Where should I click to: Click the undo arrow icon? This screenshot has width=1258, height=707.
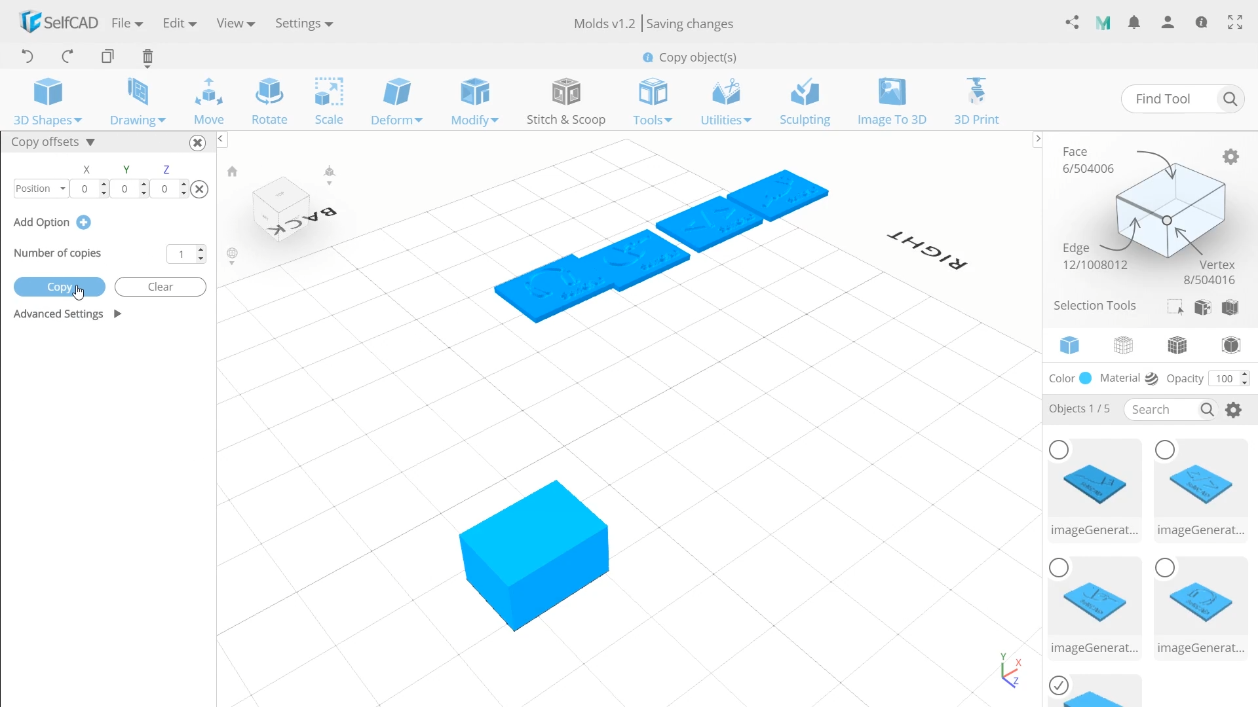click(x=28, y=56)
